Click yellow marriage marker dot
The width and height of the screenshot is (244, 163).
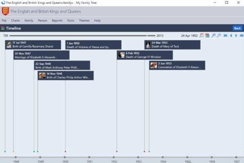[x=13, y=152]
